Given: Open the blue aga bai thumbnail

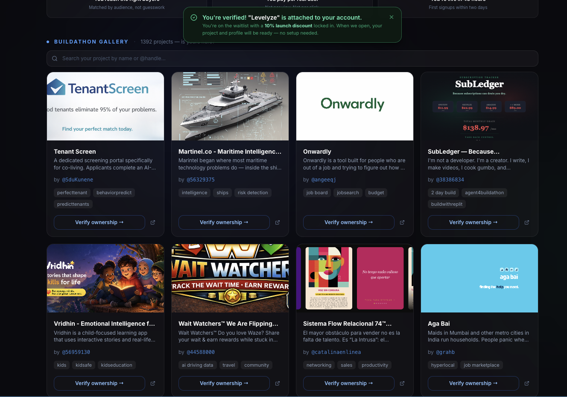Looking at the screenshot, I should click(x=479, y=278).
